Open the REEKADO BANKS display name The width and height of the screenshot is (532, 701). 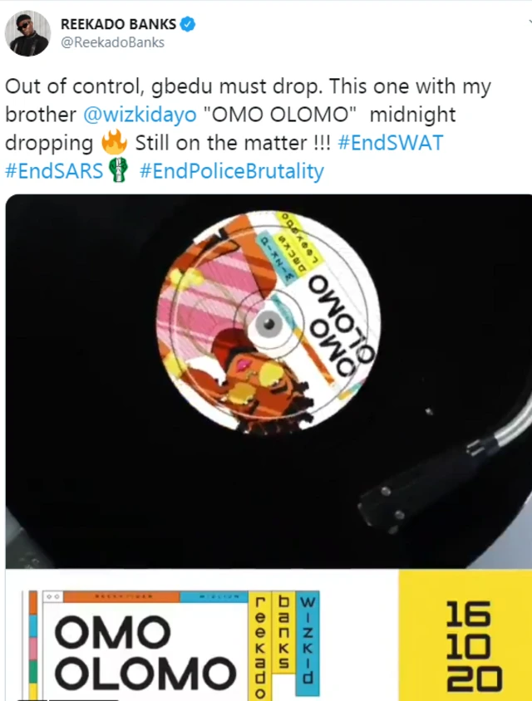tap(118, 24)
